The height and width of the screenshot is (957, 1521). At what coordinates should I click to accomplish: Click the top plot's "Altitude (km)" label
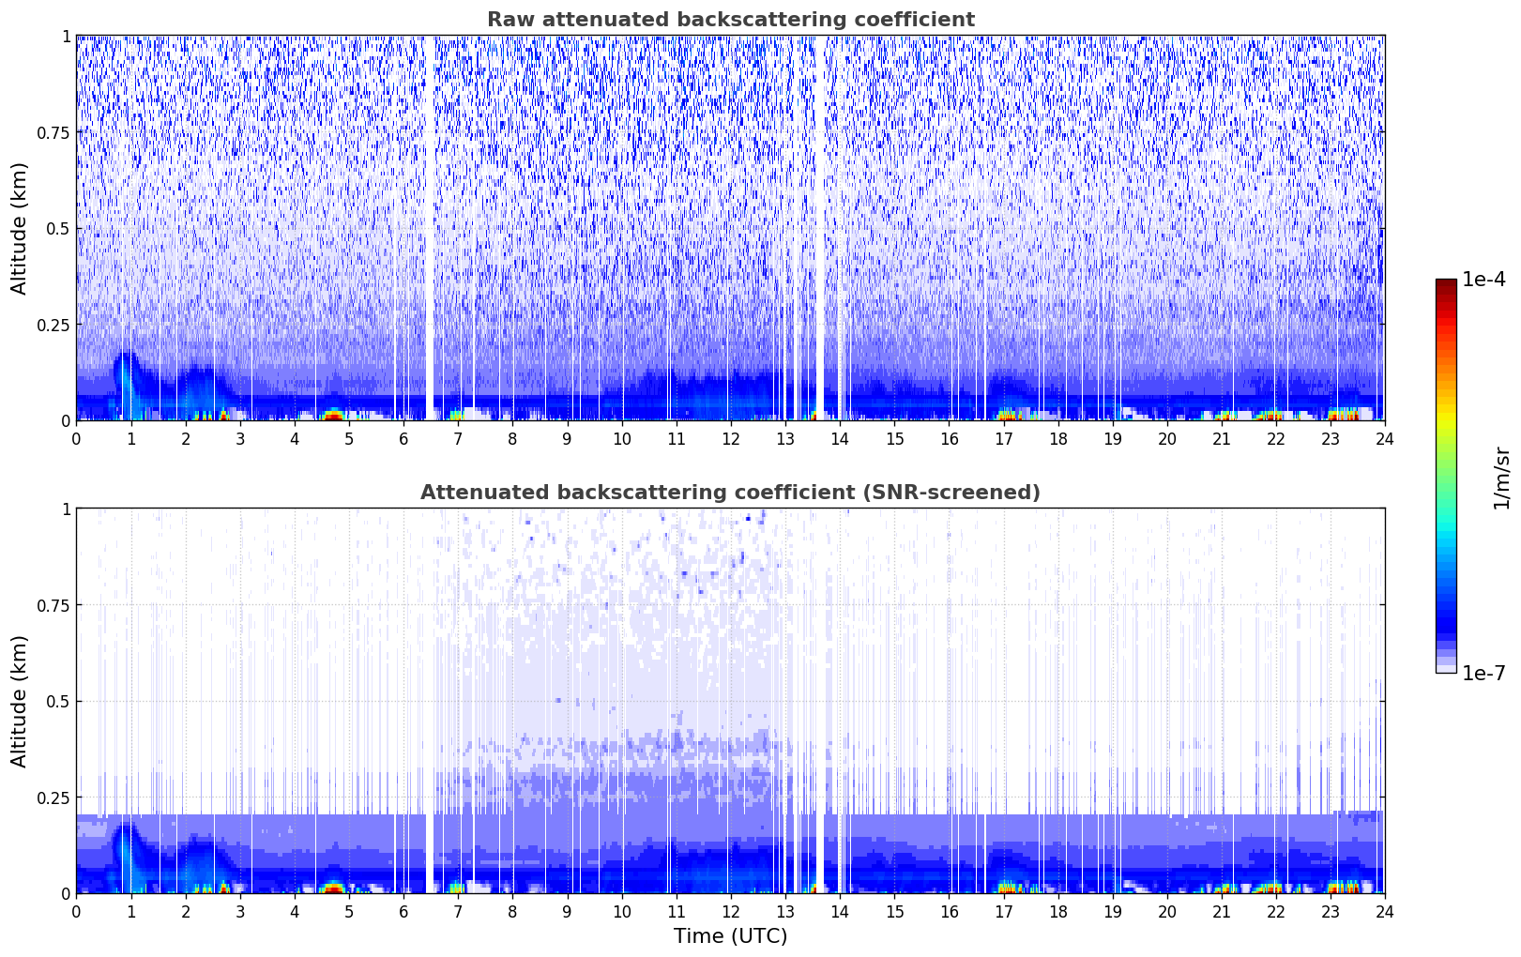click(20, 228)
